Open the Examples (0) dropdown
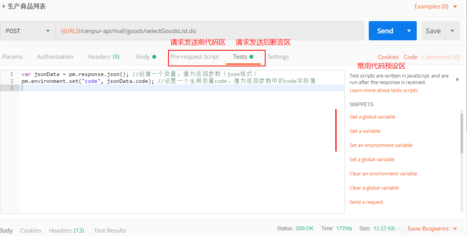This screenshot has width=467, height=236. [436, 7]
